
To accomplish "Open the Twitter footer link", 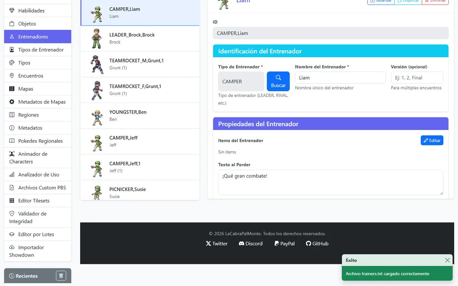I will click(x=217, y=243).
